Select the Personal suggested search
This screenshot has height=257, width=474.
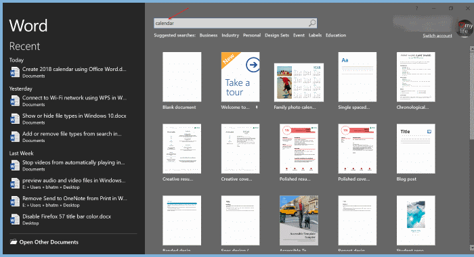[252, 35]
